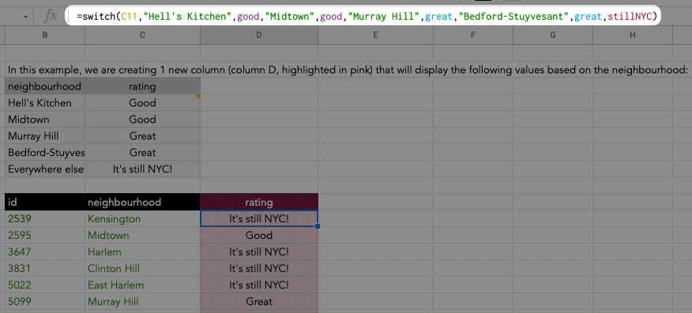Screen dimensions: 692x313
Task: Open the name box dropdown arrow
Action: [25, 17]
